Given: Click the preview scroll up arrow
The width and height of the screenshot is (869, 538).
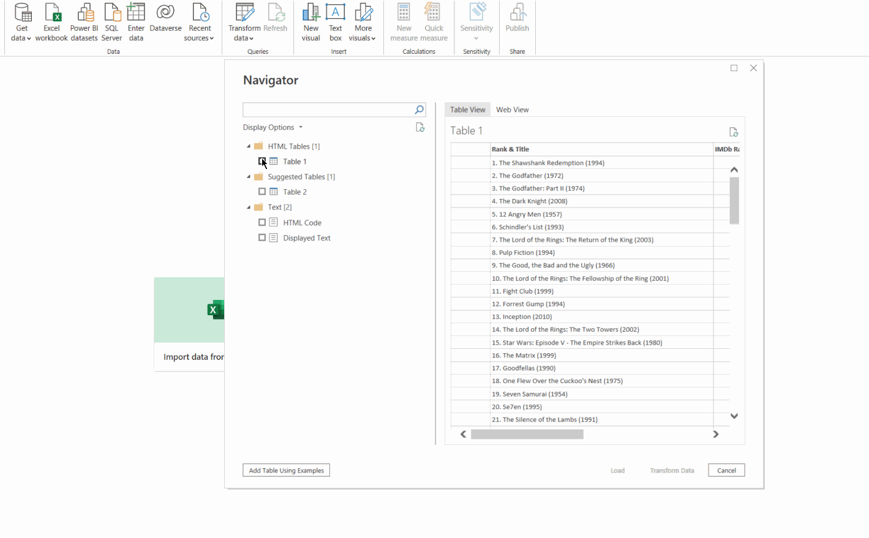Looking at the screenshot, I should 734,170.
